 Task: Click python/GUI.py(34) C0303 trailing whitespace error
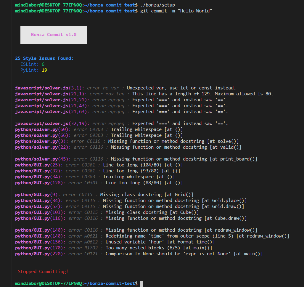point(95,177)
